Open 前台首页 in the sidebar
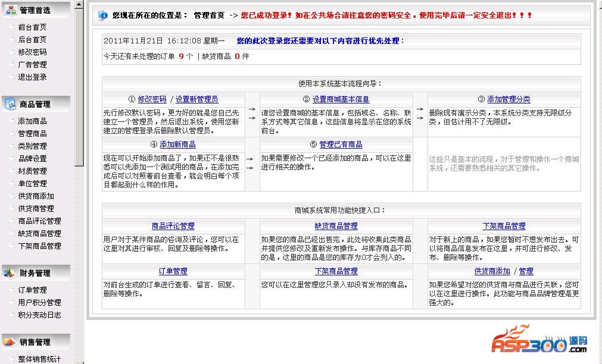The height and width of the screenshot is (364, 602). point(32,27)
